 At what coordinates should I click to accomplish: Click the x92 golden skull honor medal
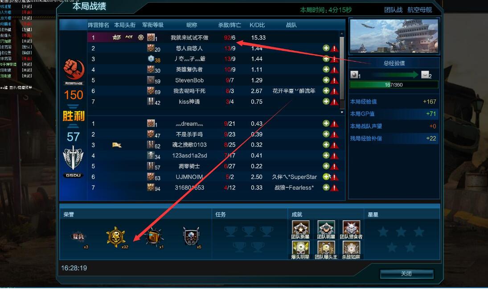116,238
